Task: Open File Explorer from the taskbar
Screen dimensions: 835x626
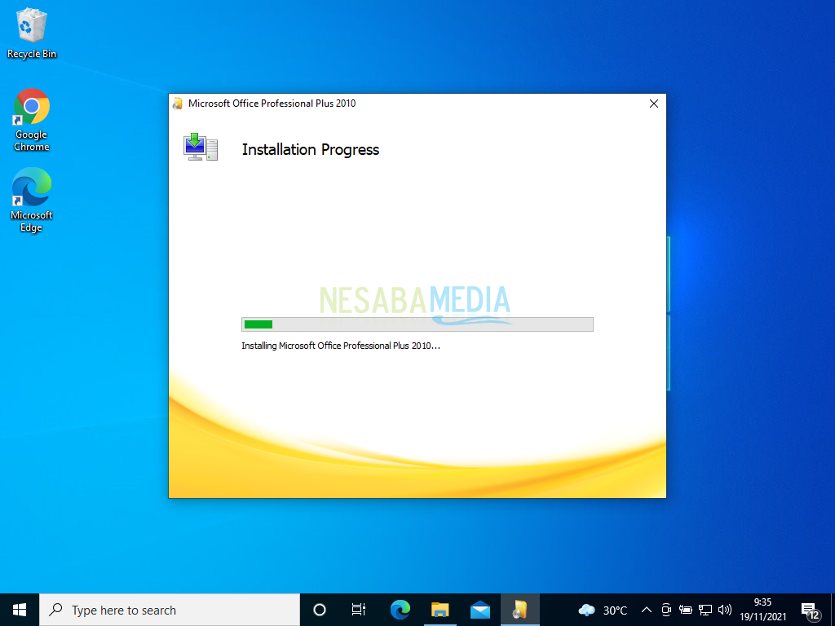Action: pyautogui.click(x=440, y=609)
